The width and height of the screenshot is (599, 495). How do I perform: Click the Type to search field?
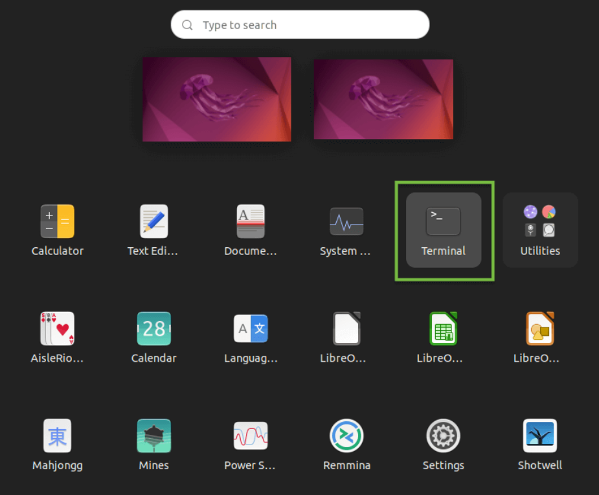[x=299, y=25]
